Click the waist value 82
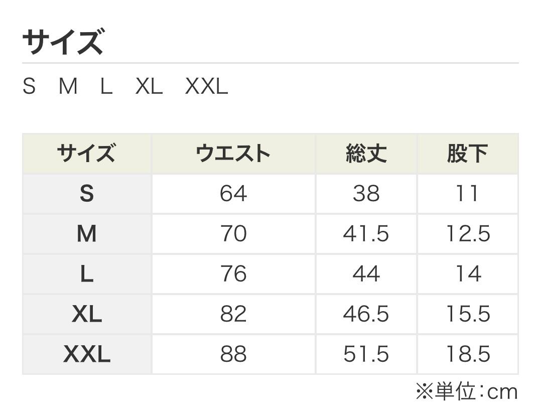The image size is (542, 418). (x=233, y=314)
